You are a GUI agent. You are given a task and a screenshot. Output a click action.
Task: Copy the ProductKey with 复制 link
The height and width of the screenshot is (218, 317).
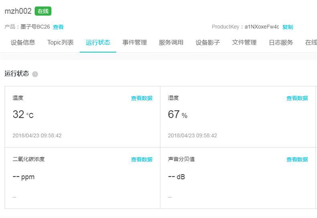288,27
